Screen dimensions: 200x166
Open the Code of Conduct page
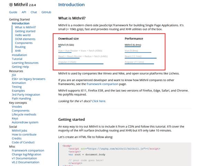tap(23, 142)
